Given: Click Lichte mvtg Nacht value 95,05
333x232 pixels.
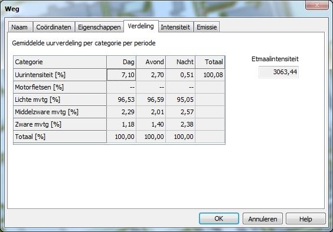Looking at the screenshot, I should tap(181, 100).
